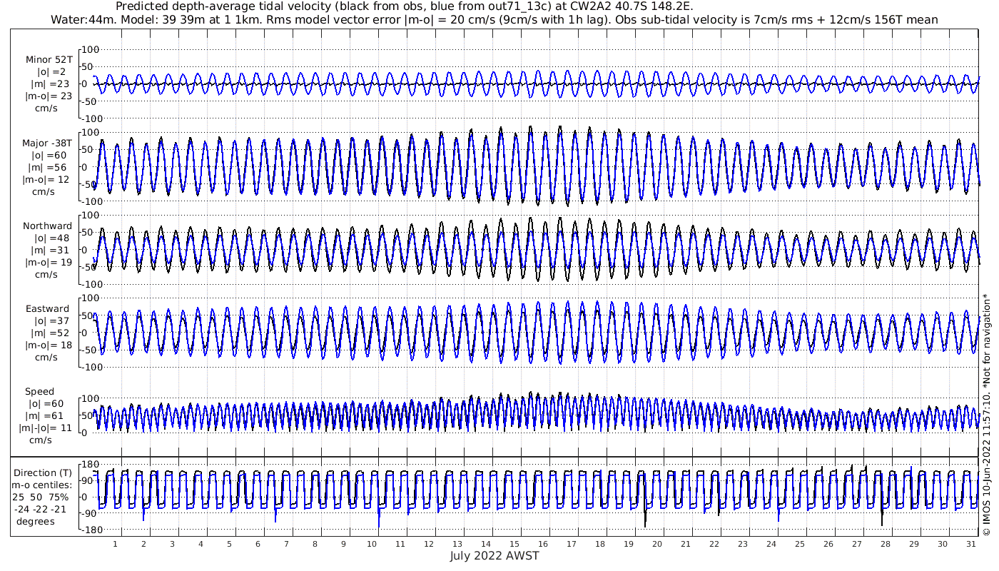999x571 pixels.
Task: Click the '|o| =2' value in the Minor panel
Action: (51, 72)
